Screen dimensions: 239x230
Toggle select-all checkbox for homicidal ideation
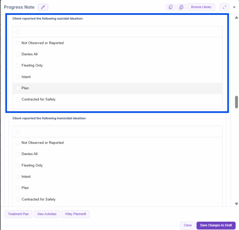18,131
